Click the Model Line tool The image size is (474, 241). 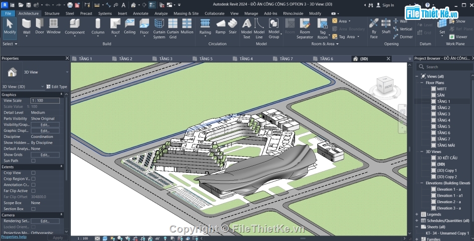259,29
